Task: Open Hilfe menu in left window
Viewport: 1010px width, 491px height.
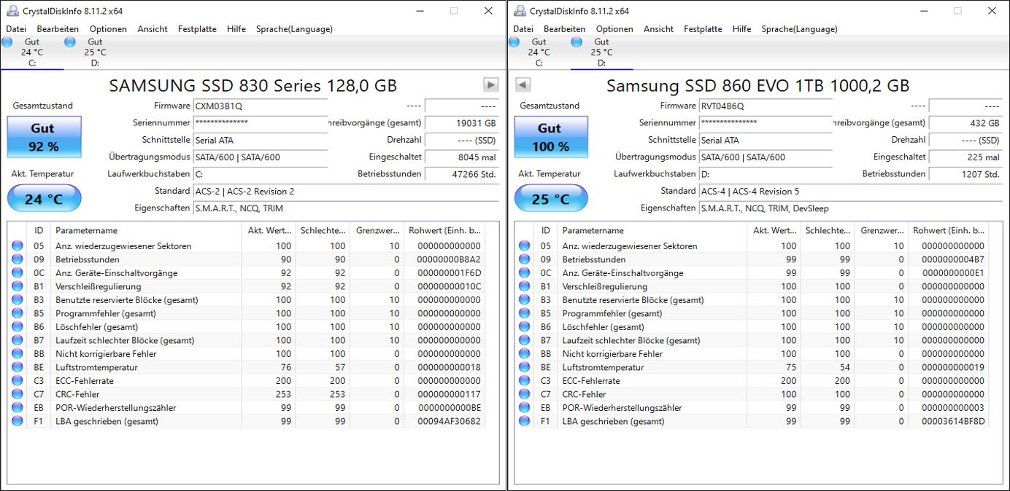Action: [236, 29]
